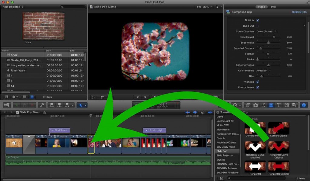Open the viewer Transform tool
310x181 pixels.
94,97
